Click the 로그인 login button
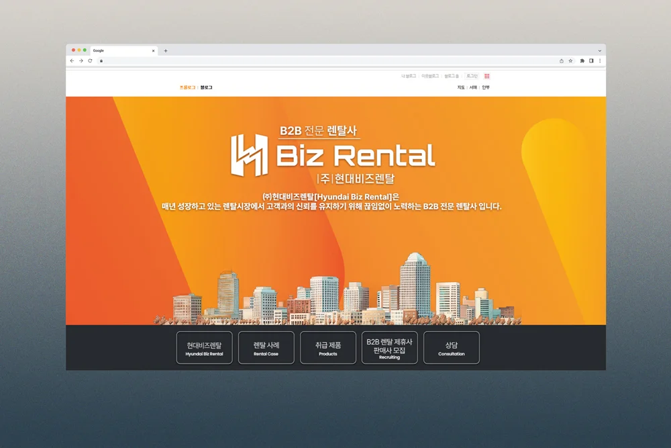Image resolution: width=671 pixels, height=448 pixels. pyautogui.click(x=472, y=77)
